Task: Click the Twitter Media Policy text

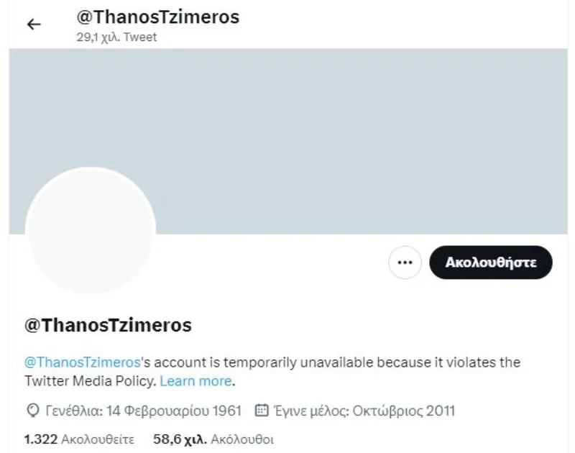Action: tap(90, 380)
